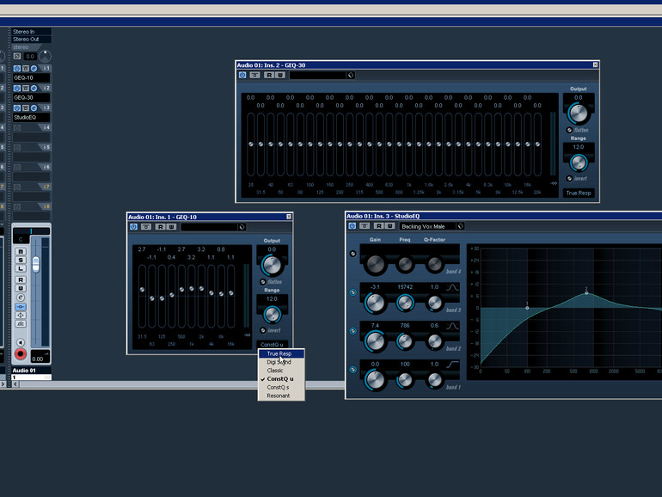Toggle flatten in the GEQ-10 window

click(262, 282)
